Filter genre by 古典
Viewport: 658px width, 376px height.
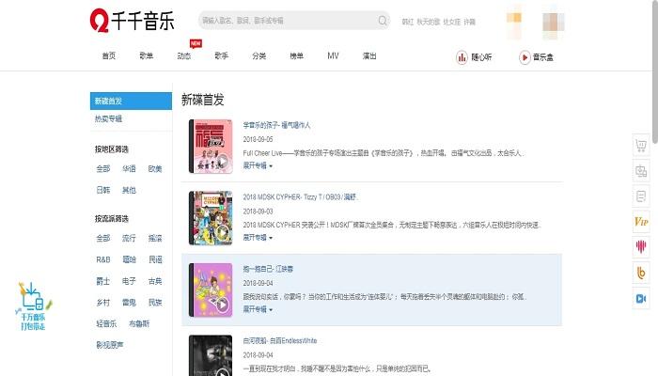[x=155, y=281]
